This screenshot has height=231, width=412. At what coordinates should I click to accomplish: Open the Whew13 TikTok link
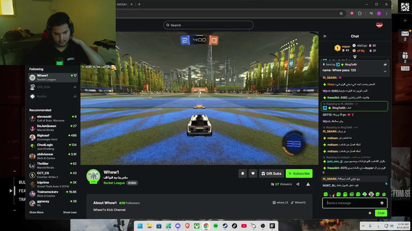[298, 203]
